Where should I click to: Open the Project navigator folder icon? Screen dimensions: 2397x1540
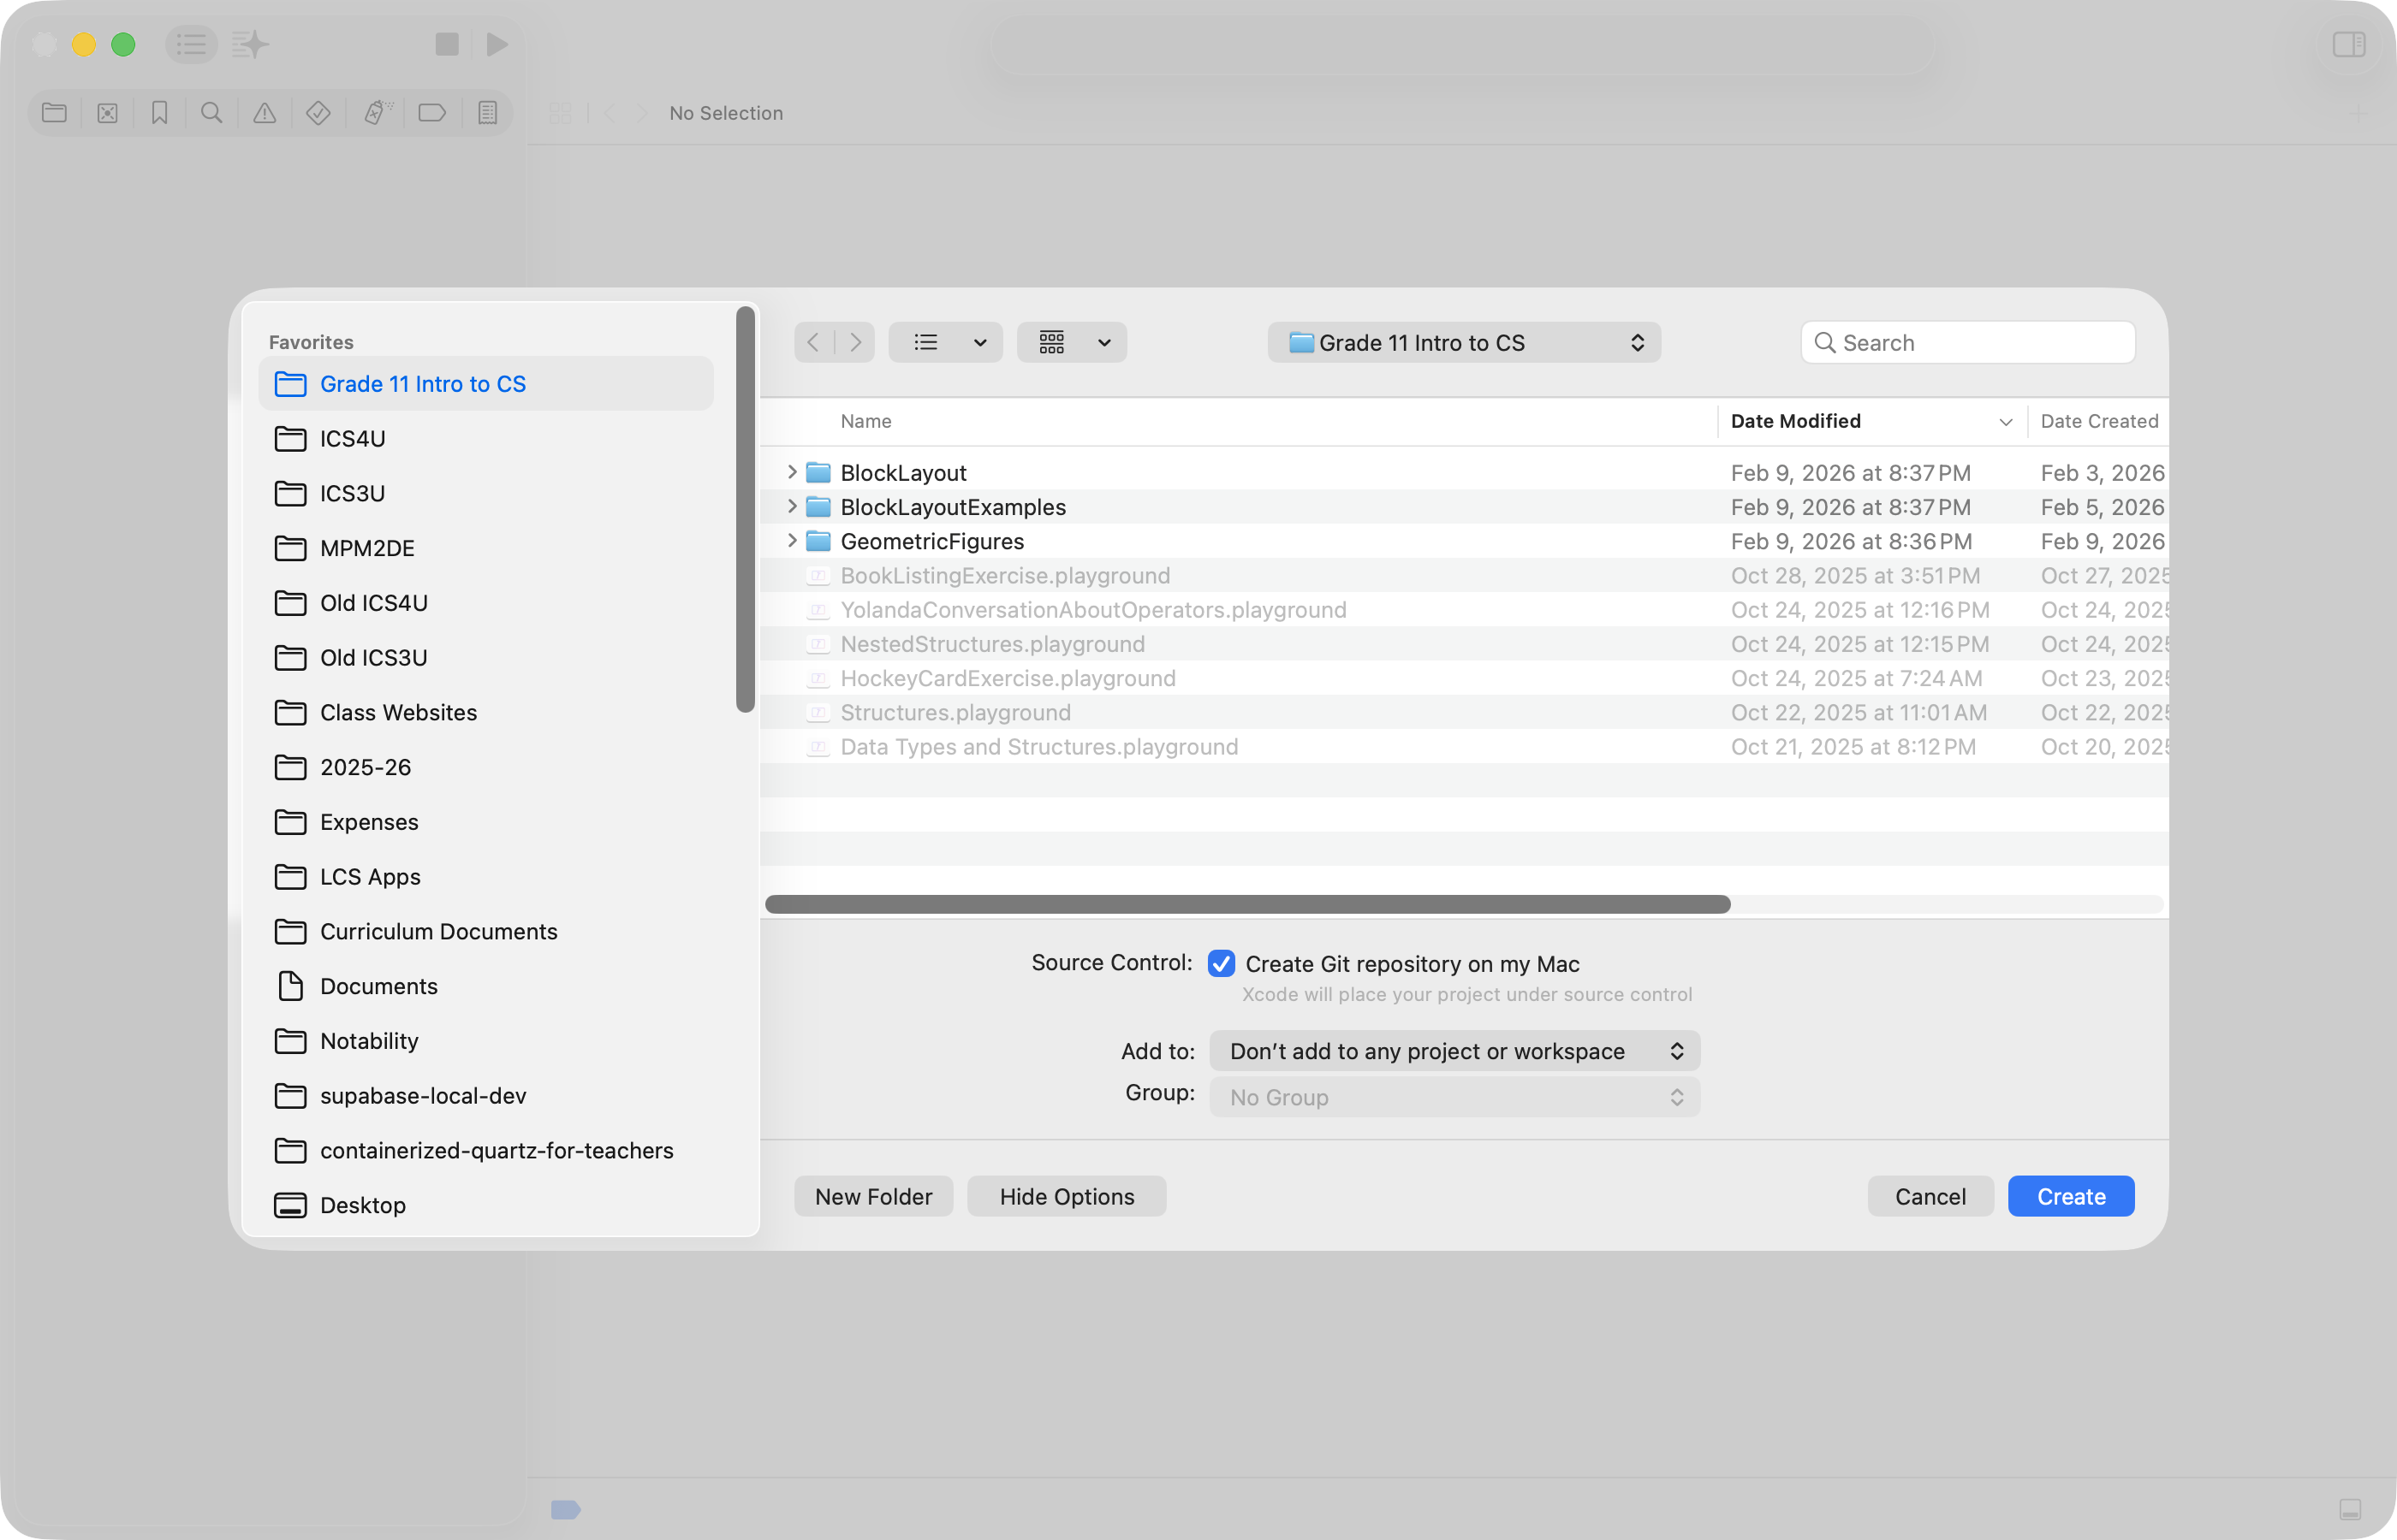pyautogui.click(x=54, y=113)
